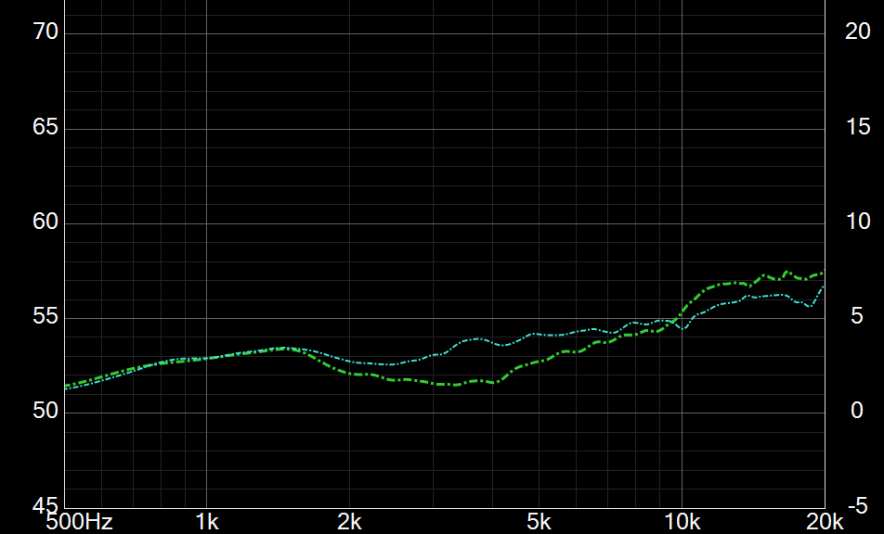Image resolution: width=884 pixels, height=534 pixels.
Task: Click the 60 label on left axis
Action: coord(45,222)
